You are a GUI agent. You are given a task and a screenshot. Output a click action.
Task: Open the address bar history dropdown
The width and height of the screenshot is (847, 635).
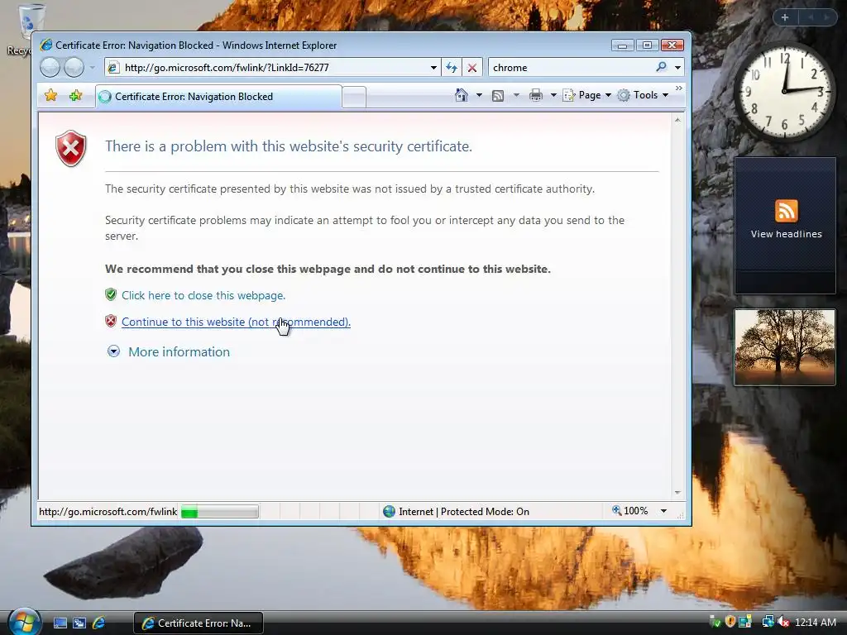coord(433,68)
